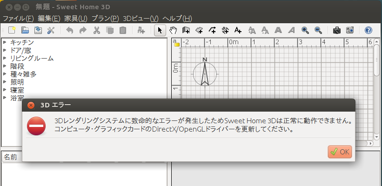Click the Redo arrow icon
382x186 pixels.
pyautogui.click(x=83, y=30)
